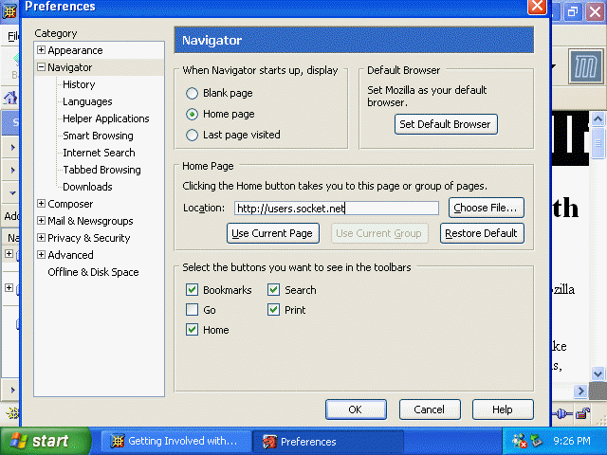Click Use Current Page button
This screenshot has width=607, height=455.
[273, 233]
